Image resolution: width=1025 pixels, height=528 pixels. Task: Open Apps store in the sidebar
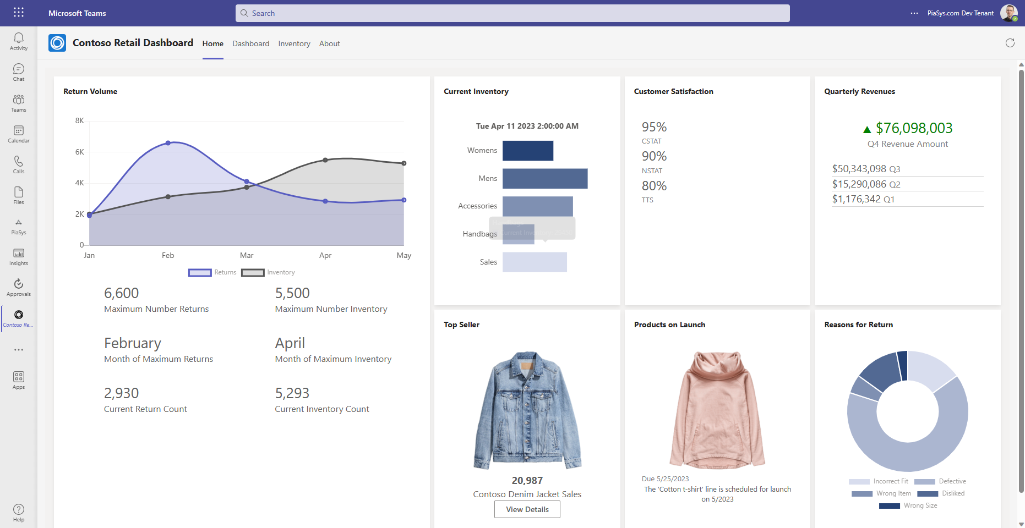coord(19,380)
